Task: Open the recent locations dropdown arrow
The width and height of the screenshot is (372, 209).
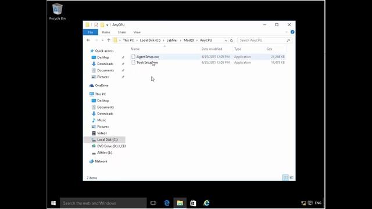Action: (102, 41)
